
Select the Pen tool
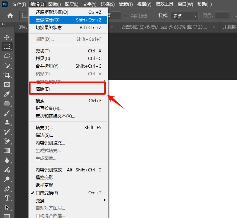coord(7,189)
